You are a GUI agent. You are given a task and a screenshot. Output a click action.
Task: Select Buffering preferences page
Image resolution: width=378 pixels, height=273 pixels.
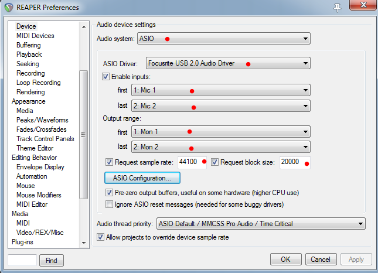(x=29, y=45)
